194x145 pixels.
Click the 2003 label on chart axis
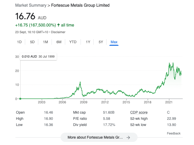pos(42,102)
